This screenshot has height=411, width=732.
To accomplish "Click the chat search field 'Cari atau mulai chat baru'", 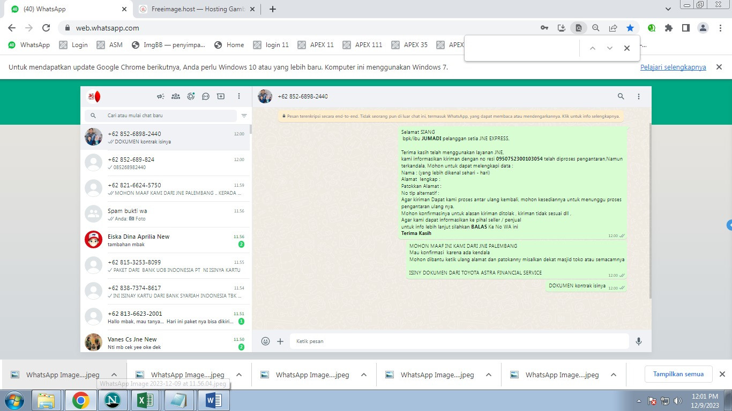I will 160,116.
